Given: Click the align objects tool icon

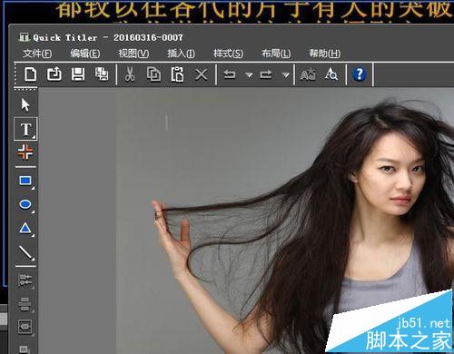Looking at the screenshot, I should [x=25, y=280].
